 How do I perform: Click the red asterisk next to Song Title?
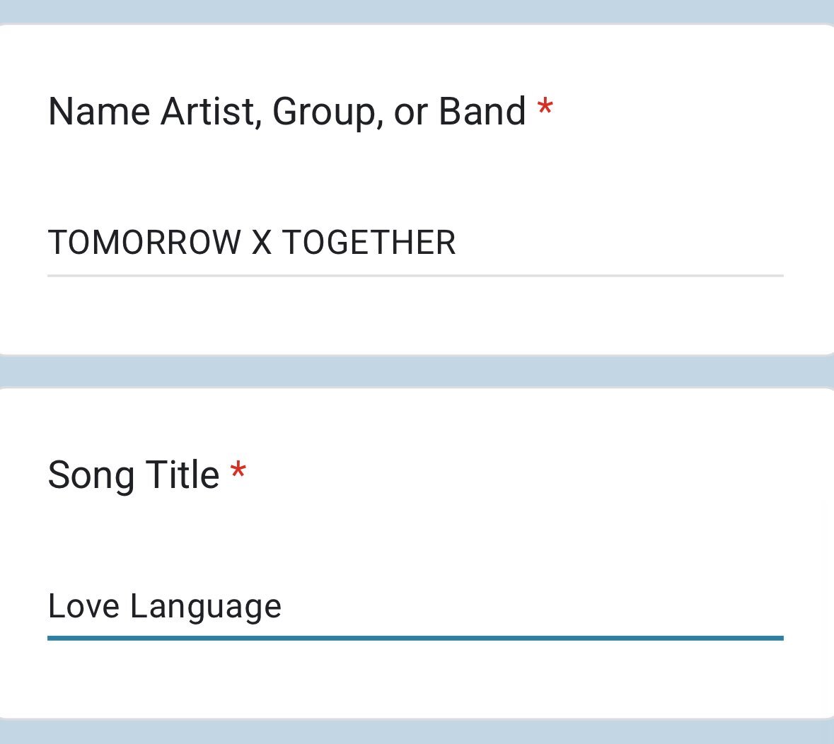coord(238,472)
